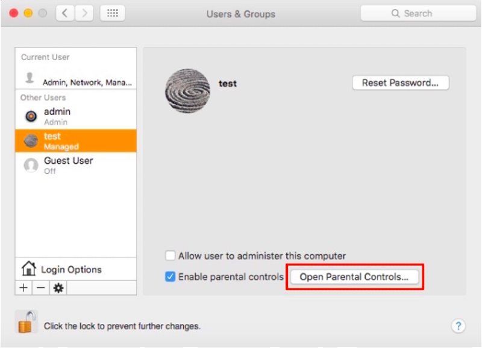The image size is (482, 348).
Task: Click the large test profile picture
Action: pos(187,91)
